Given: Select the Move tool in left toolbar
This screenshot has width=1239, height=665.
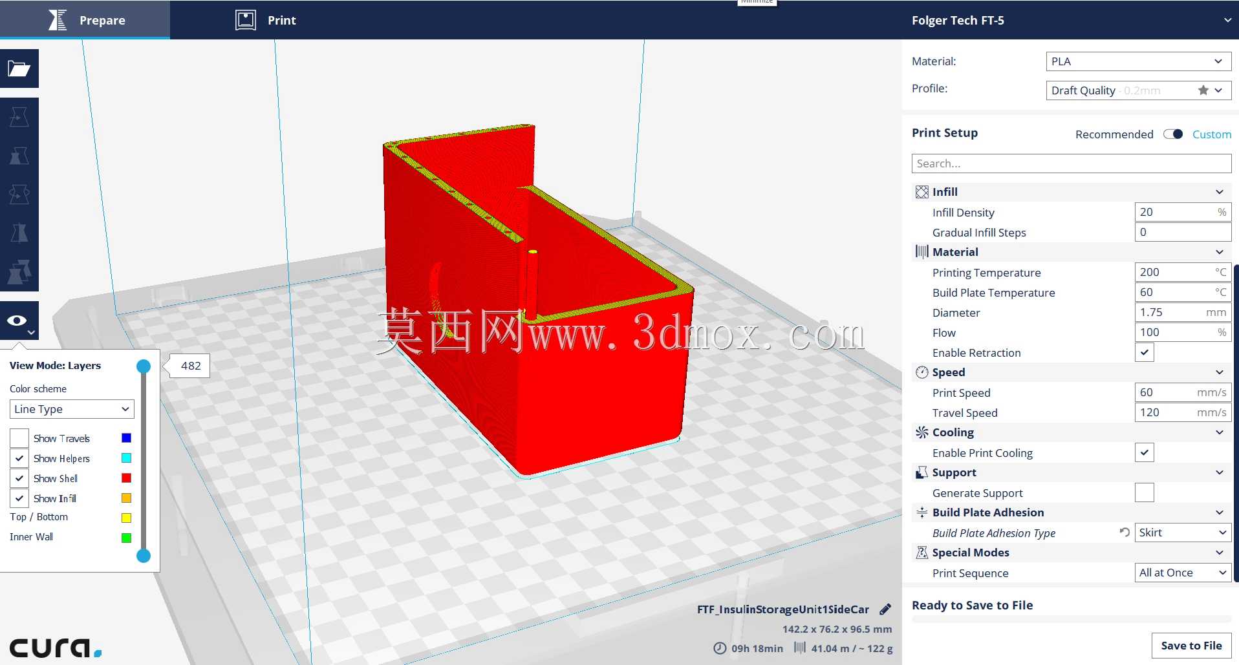Looking at the screenshot, I should [19, 117].
